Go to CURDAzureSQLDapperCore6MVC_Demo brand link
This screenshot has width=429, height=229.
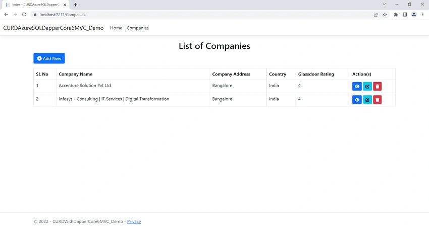click(x=53, y=28)
